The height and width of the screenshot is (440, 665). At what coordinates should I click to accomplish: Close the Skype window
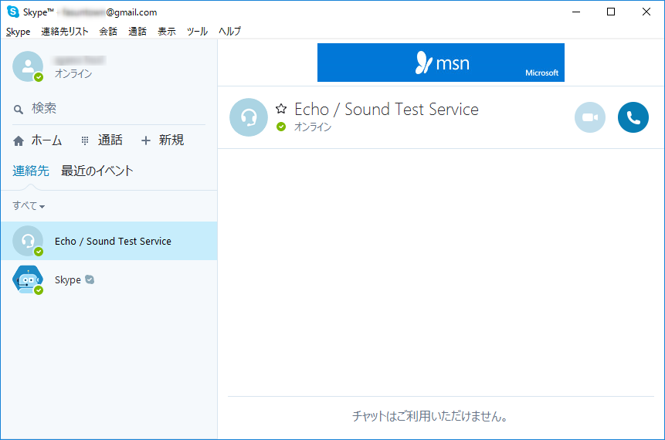point(646,12)
